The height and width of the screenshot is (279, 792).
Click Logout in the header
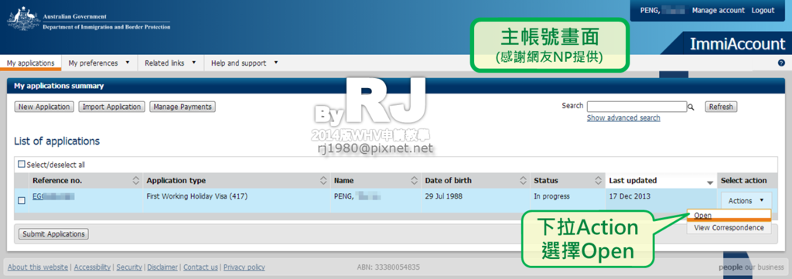[x=763, y=11]
